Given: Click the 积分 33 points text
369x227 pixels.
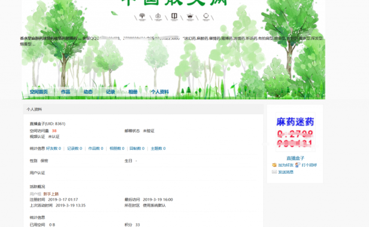Looking at the screenshot, I should (x=132, y=225).
